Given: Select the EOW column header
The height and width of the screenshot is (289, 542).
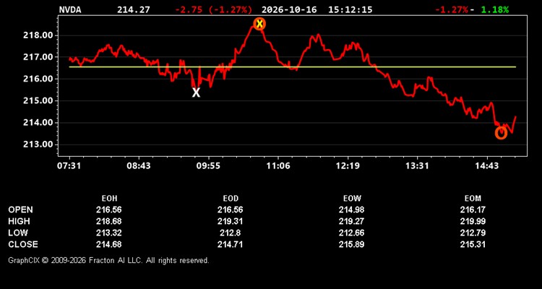Looking at the screenshot, I should click(x=352, y=199).
